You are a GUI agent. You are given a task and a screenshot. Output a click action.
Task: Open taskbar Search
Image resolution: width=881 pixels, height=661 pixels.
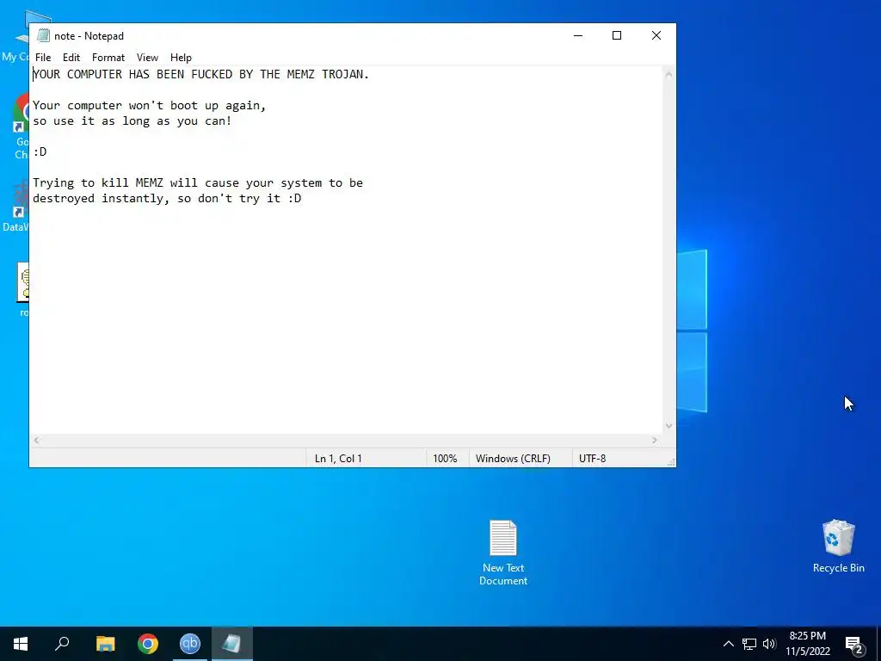tap(62, 644)
